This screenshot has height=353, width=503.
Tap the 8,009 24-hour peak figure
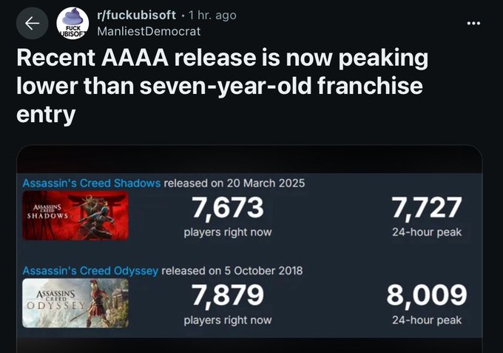coord(427,295)
